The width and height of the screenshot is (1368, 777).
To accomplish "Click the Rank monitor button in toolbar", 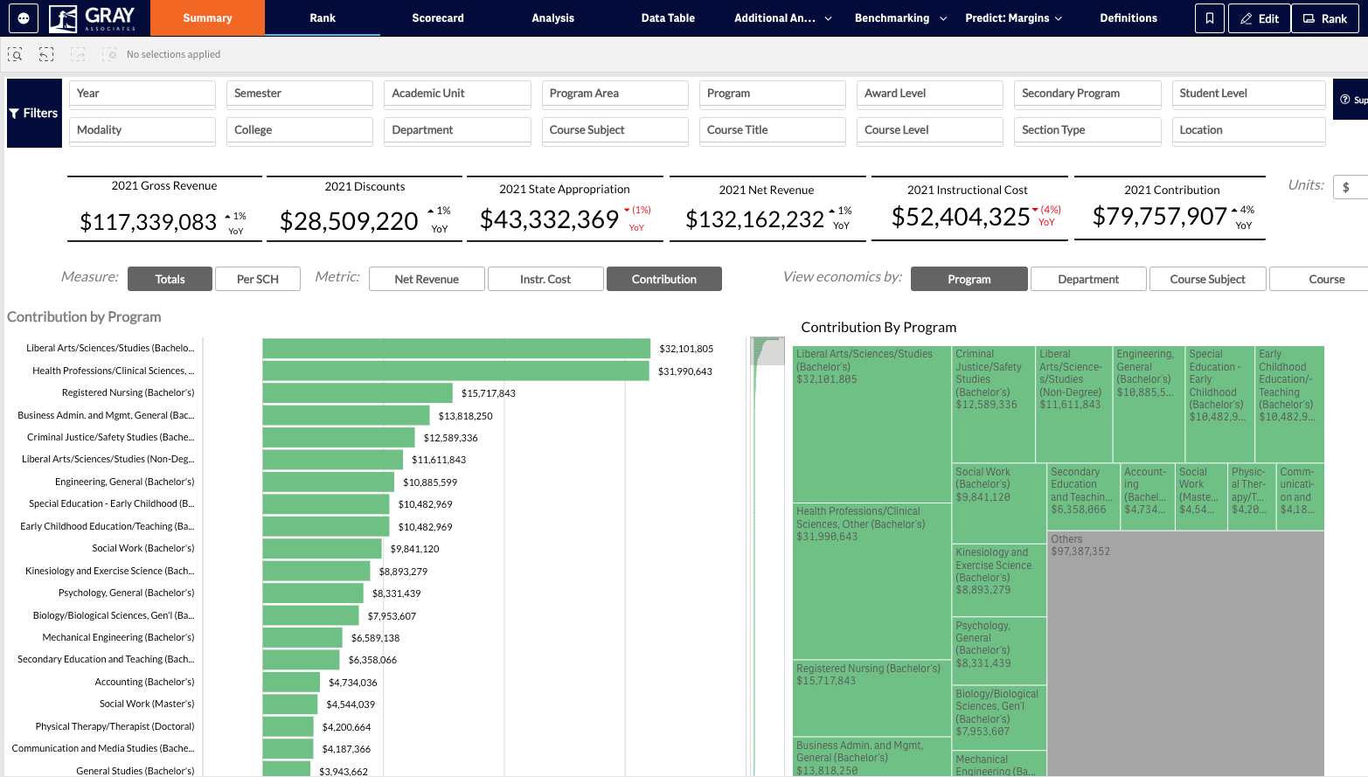I will 1325,18.
